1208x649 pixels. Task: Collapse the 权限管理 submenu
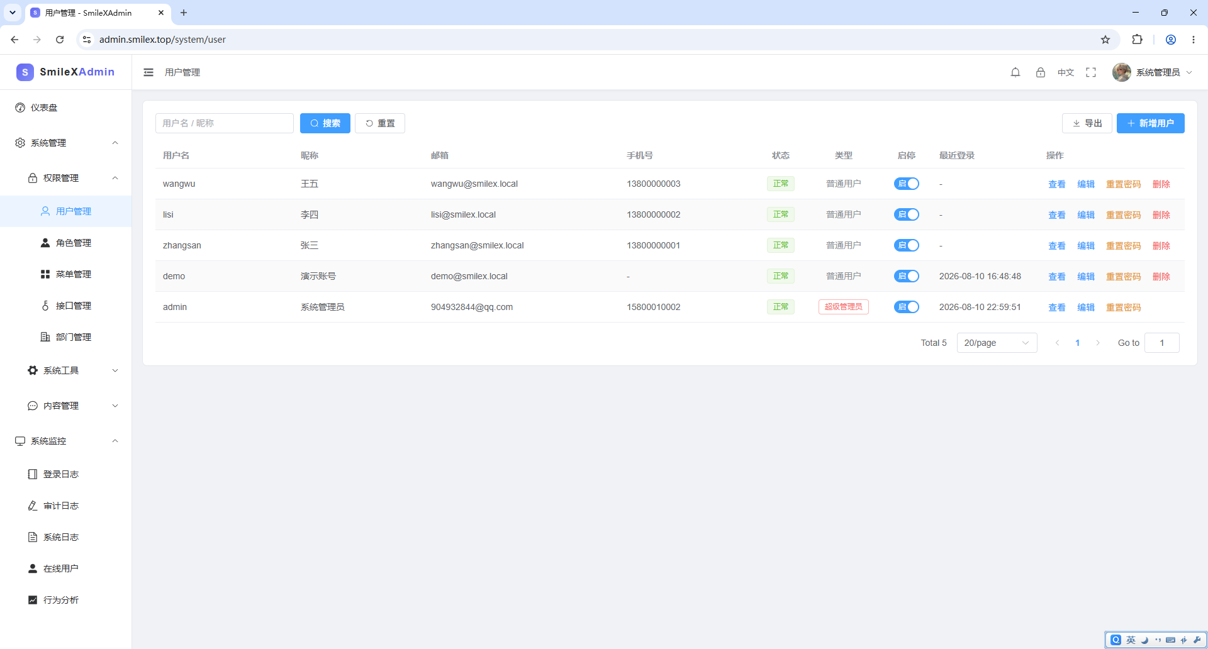66,178
